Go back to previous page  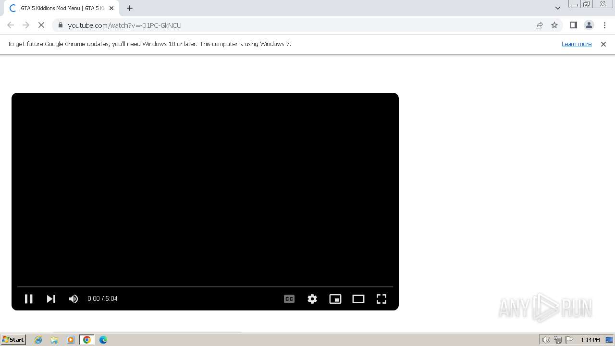(11, 25)
